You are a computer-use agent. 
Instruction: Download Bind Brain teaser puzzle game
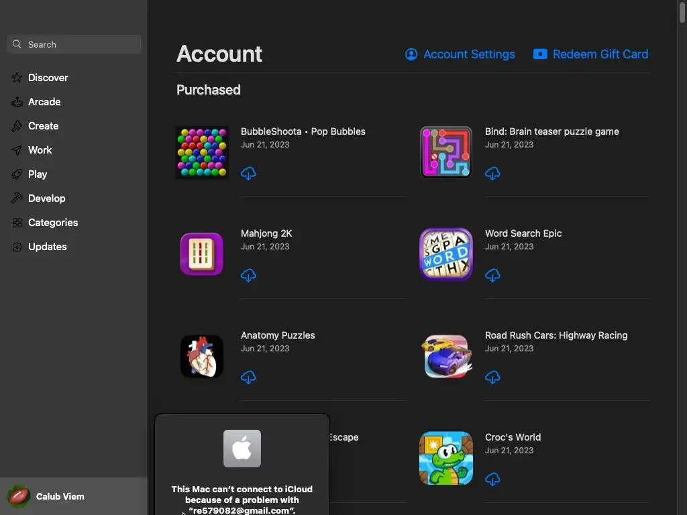point(492,173)
